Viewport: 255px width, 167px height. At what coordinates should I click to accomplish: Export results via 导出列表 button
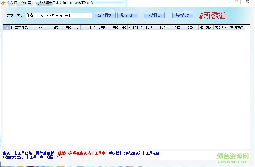(183, 15)
